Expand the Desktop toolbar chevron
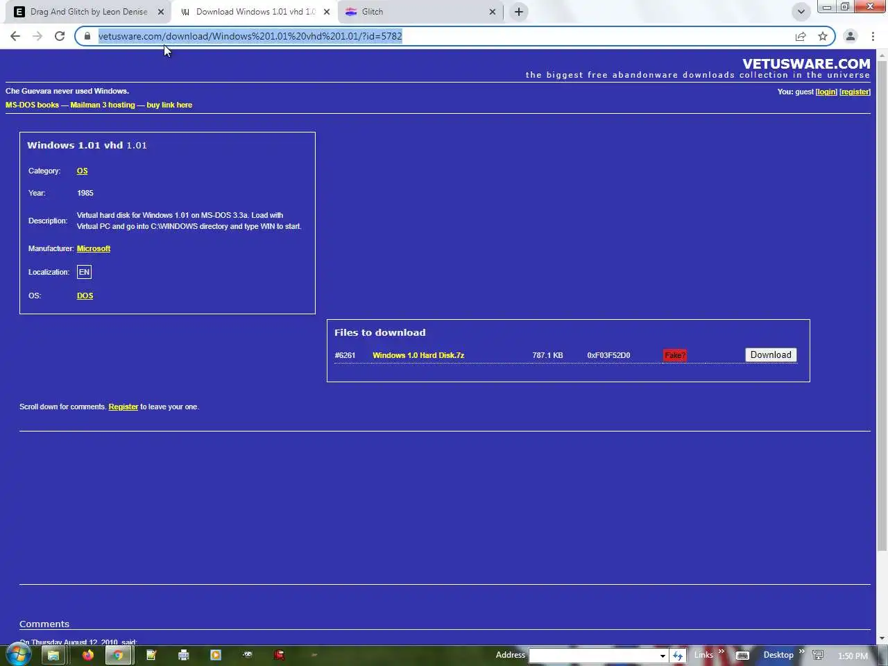This screenshot has width=888, height=666. 801,651
